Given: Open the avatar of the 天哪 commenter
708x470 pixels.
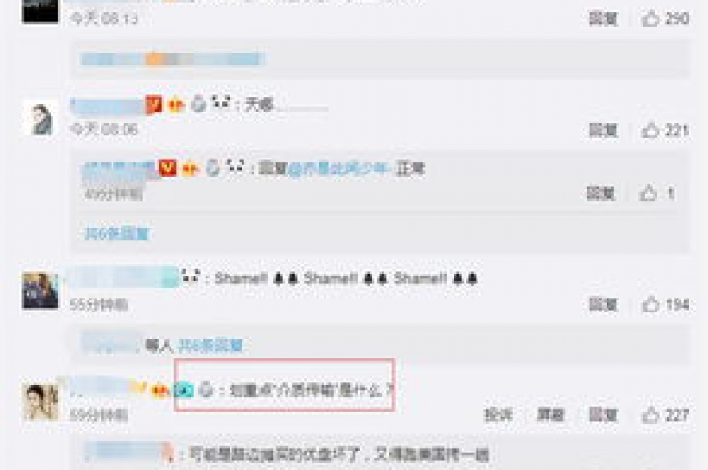Looking at the screenshot, I should [41, 118].
